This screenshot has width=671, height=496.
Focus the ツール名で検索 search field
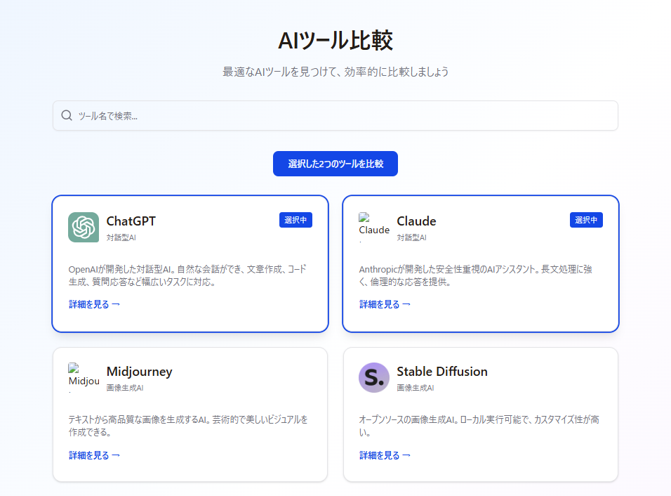(344, 116)
